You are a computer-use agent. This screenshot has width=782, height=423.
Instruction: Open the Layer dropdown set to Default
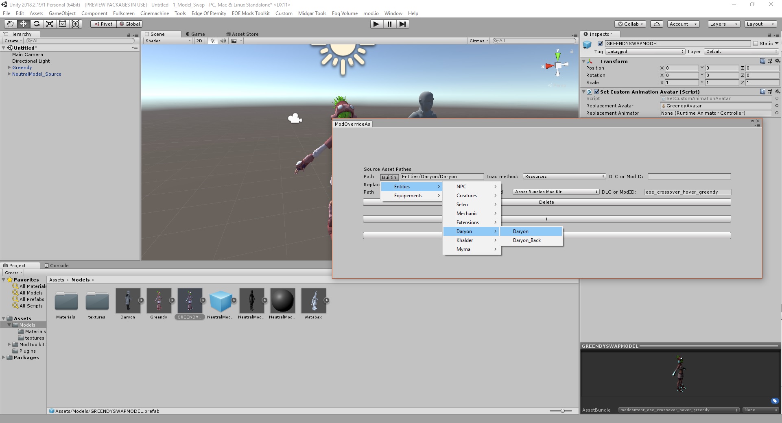click(x=741, y=52)
